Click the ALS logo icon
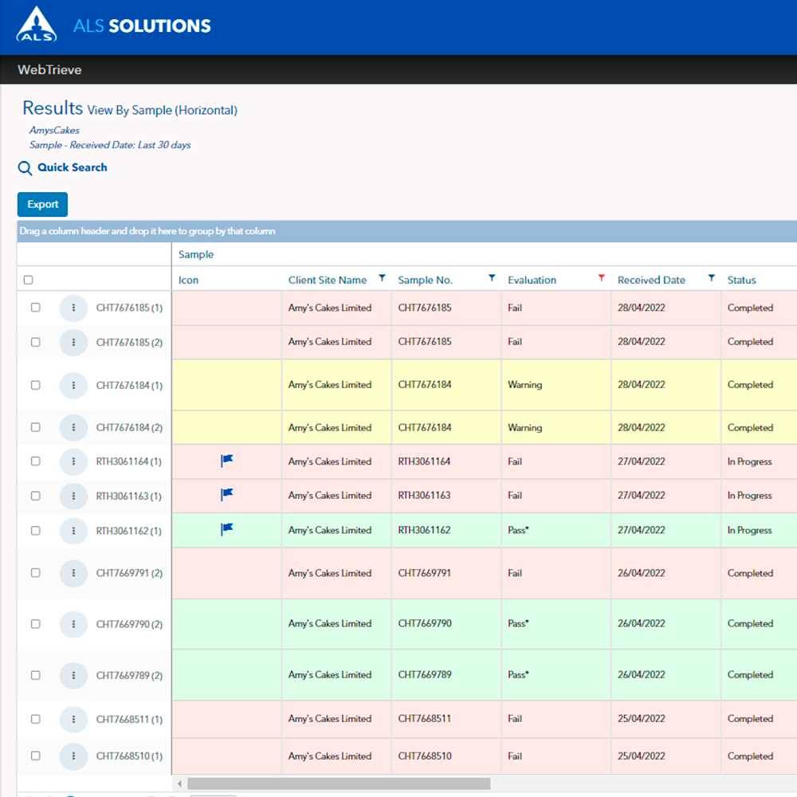The width and height of the screenshot is (797, 797). point(37,26)
